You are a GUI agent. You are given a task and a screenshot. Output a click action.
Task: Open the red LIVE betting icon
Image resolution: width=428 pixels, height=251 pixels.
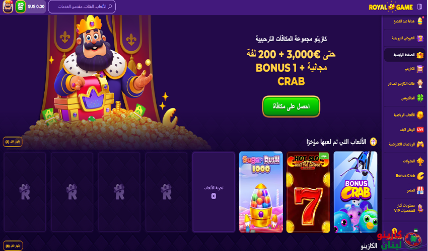[x=420, y=130]
